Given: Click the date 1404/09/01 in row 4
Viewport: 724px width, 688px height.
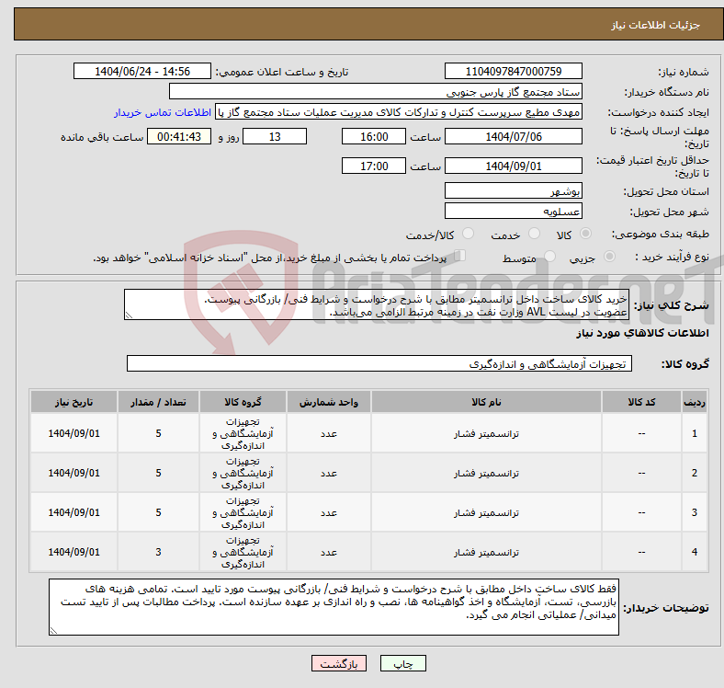Looking at the screenshot, I should tap(74, 552).
